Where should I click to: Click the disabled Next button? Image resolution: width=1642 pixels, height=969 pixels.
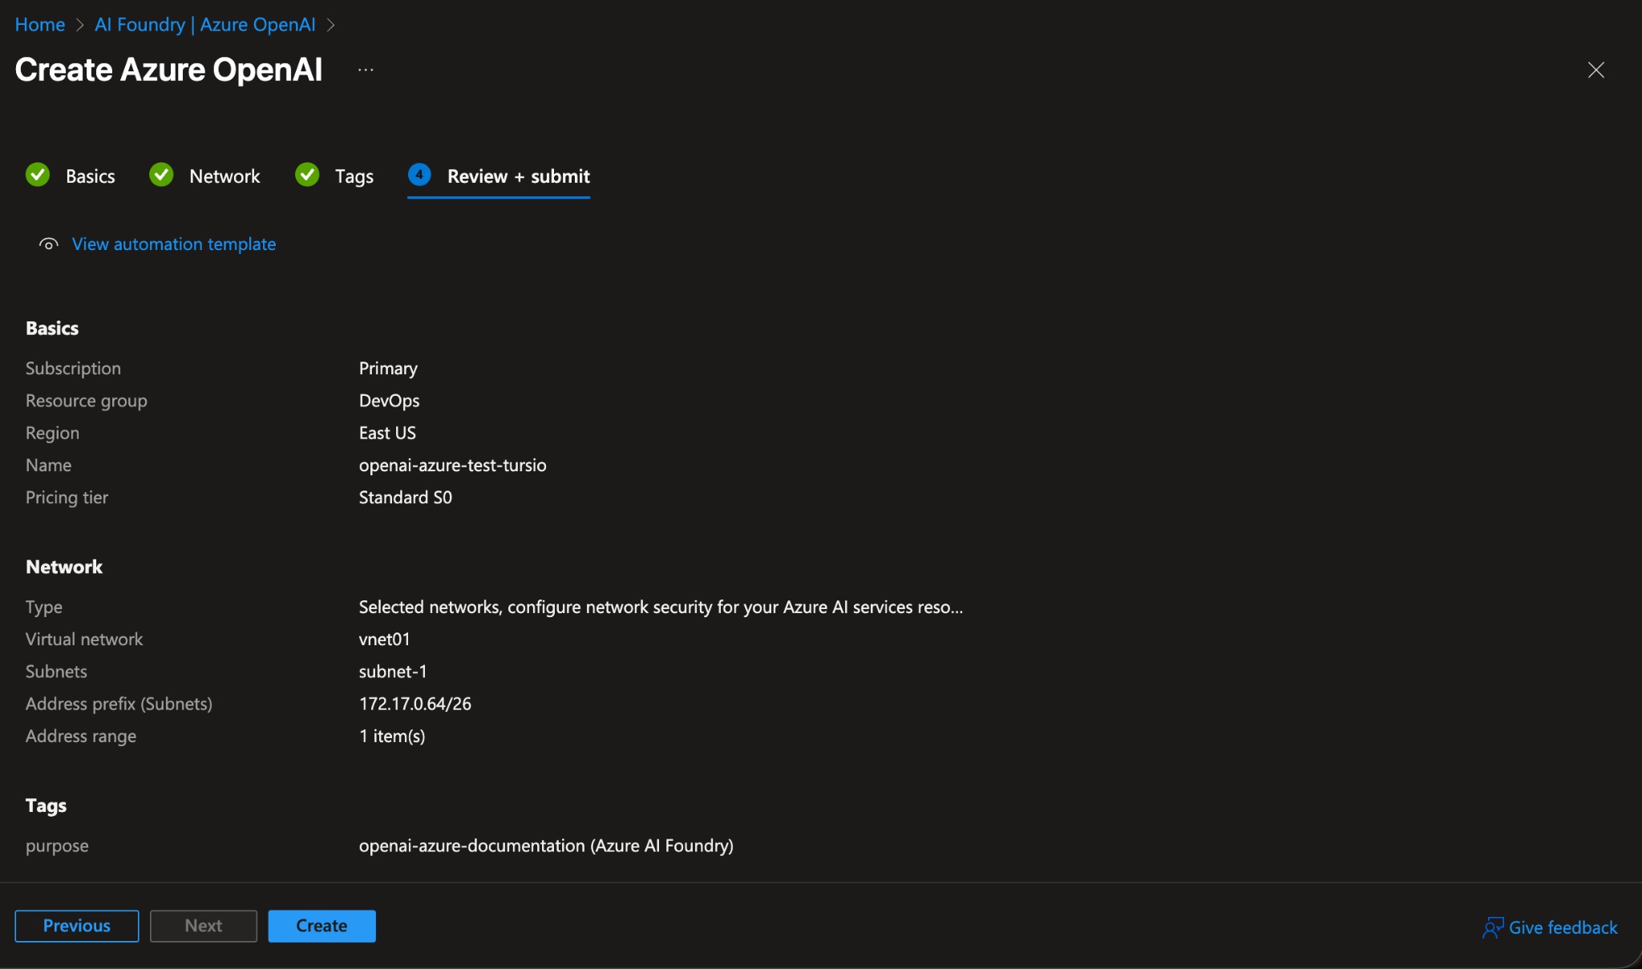(x=203, y=926)
